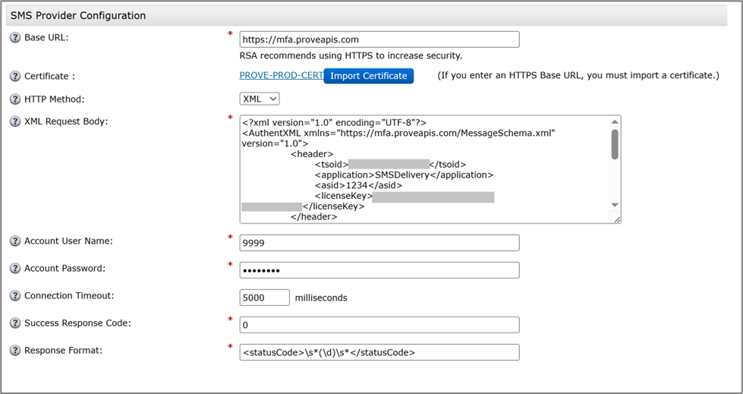Open the PROVE-PROD-CERT certificate link
Viewport: 743px width, 394px height.
point(281,76)
